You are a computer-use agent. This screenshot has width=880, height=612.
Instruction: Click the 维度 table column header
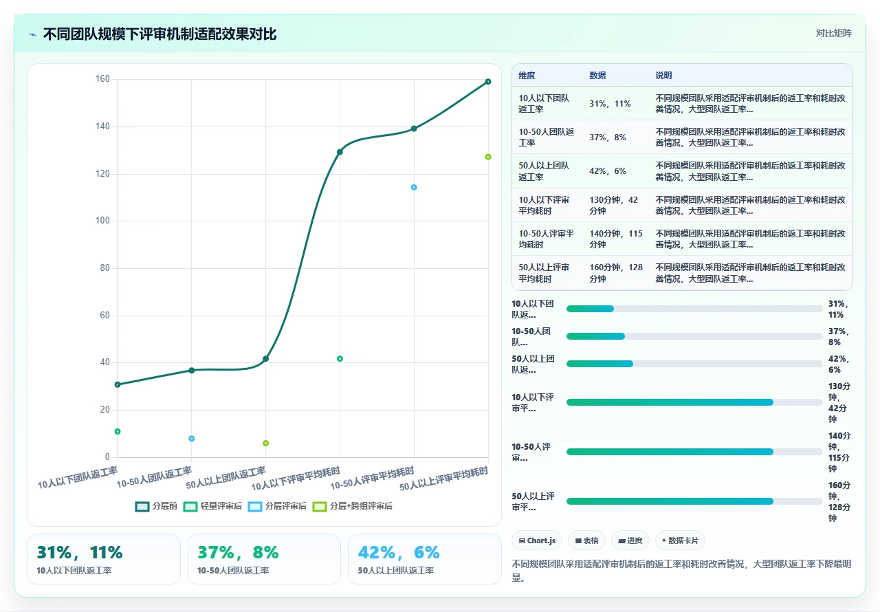pyautogui.click(x=527, y=76)
